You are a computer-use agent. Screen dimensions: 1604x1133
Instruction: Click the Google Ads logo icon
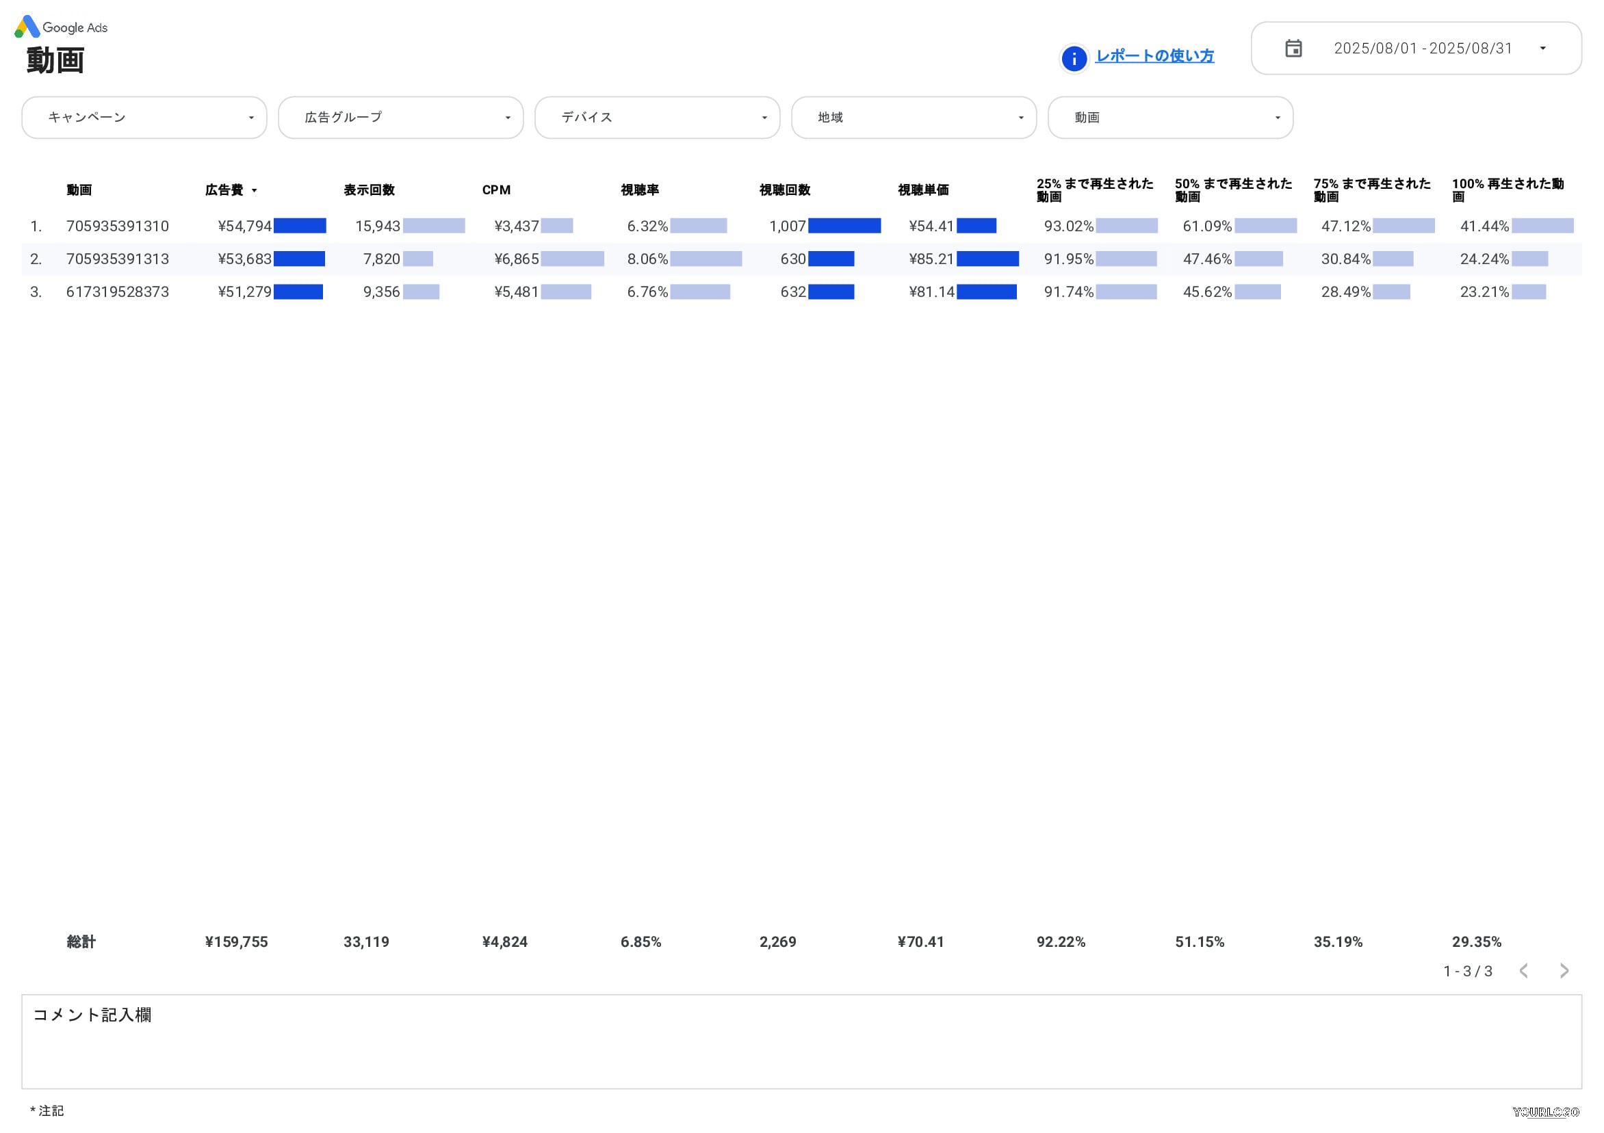click(x=27, y=27)
